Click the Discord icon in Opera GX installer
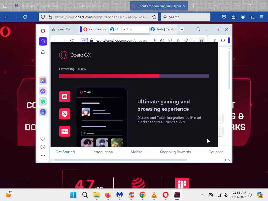 [x=65, y=97]
